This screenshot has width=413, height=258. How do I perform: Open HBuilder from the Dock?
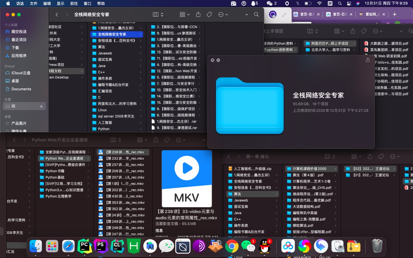[x=134, y=246]
